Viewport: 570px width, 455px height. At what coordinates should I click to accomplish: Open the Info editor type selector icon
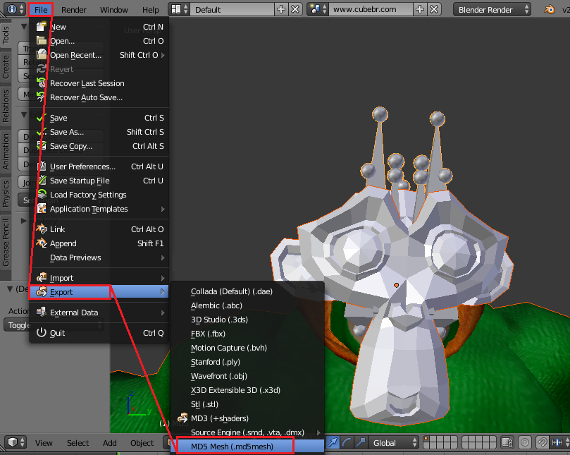pyautogui.click(x=15, y=9)
